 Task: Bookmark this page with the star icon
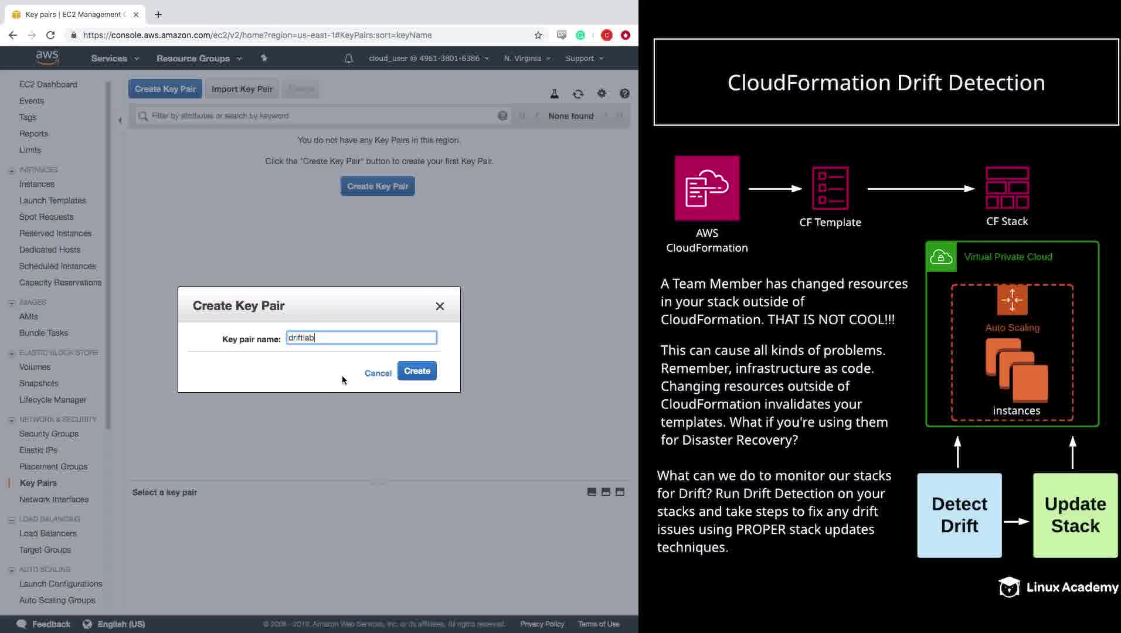pyautogui.click(x=538, y=35)
